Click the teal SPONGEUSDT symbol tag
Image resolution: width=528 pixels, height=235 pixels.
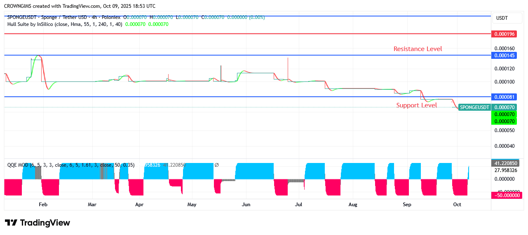(x=474, y=107)
